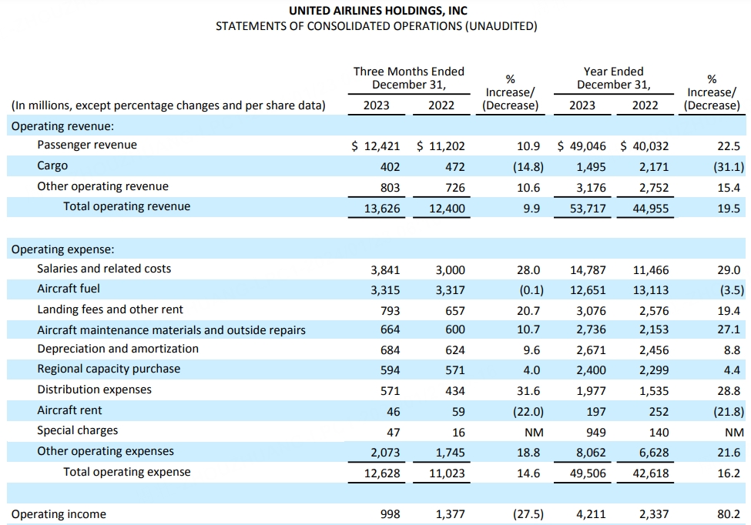
Task: Select annual 2022 passenger revenue '$ 40,032'
Action: [644, 146]
